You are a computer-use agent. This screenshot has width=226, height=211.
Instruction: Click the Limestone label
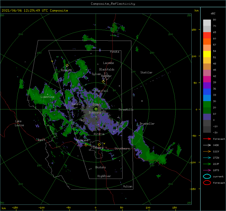[x=47, y=97]
